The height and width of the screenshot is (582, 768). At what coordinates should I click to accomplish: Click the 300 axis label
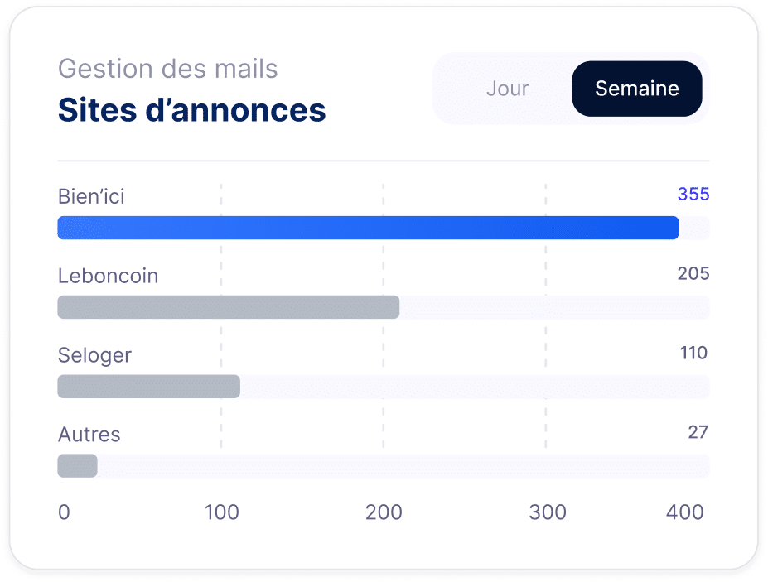pos(548,512)
